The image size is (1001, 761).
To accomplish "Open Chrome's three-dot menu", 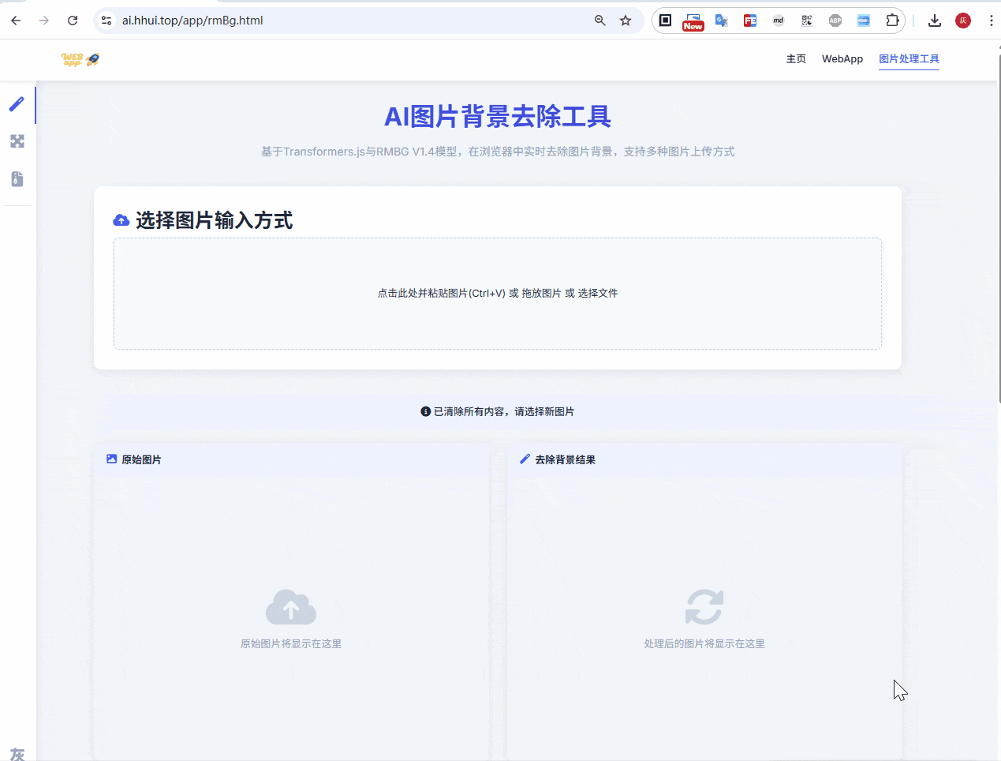I will click(x=991, y=21).
